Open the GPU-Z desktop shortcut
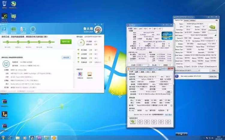The height and width of the screenshot is (140, 225). 13,17
